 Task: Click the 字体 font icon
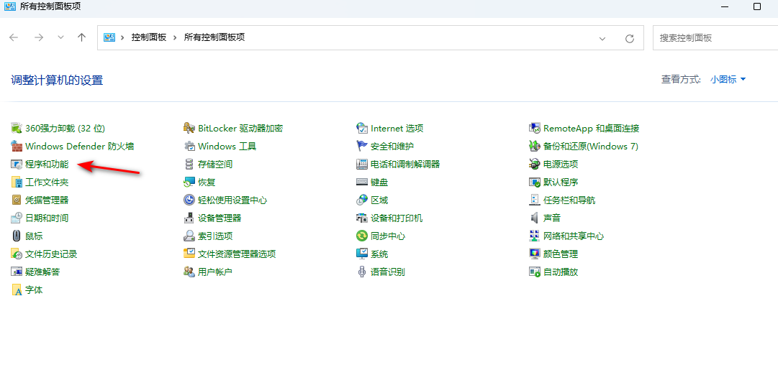point(17,290)
